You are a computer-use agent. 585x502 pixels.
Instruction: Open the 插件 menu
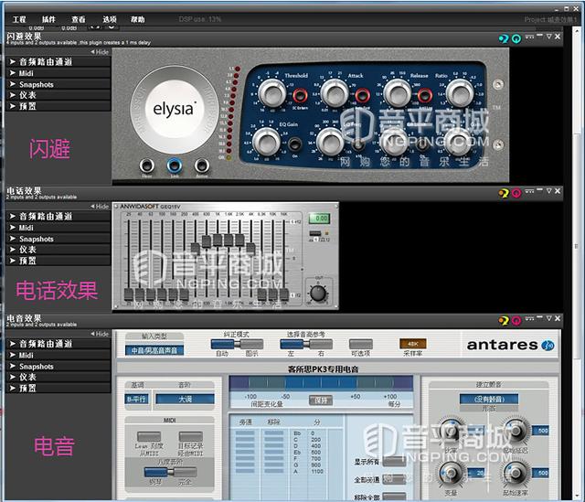[48, 19]
